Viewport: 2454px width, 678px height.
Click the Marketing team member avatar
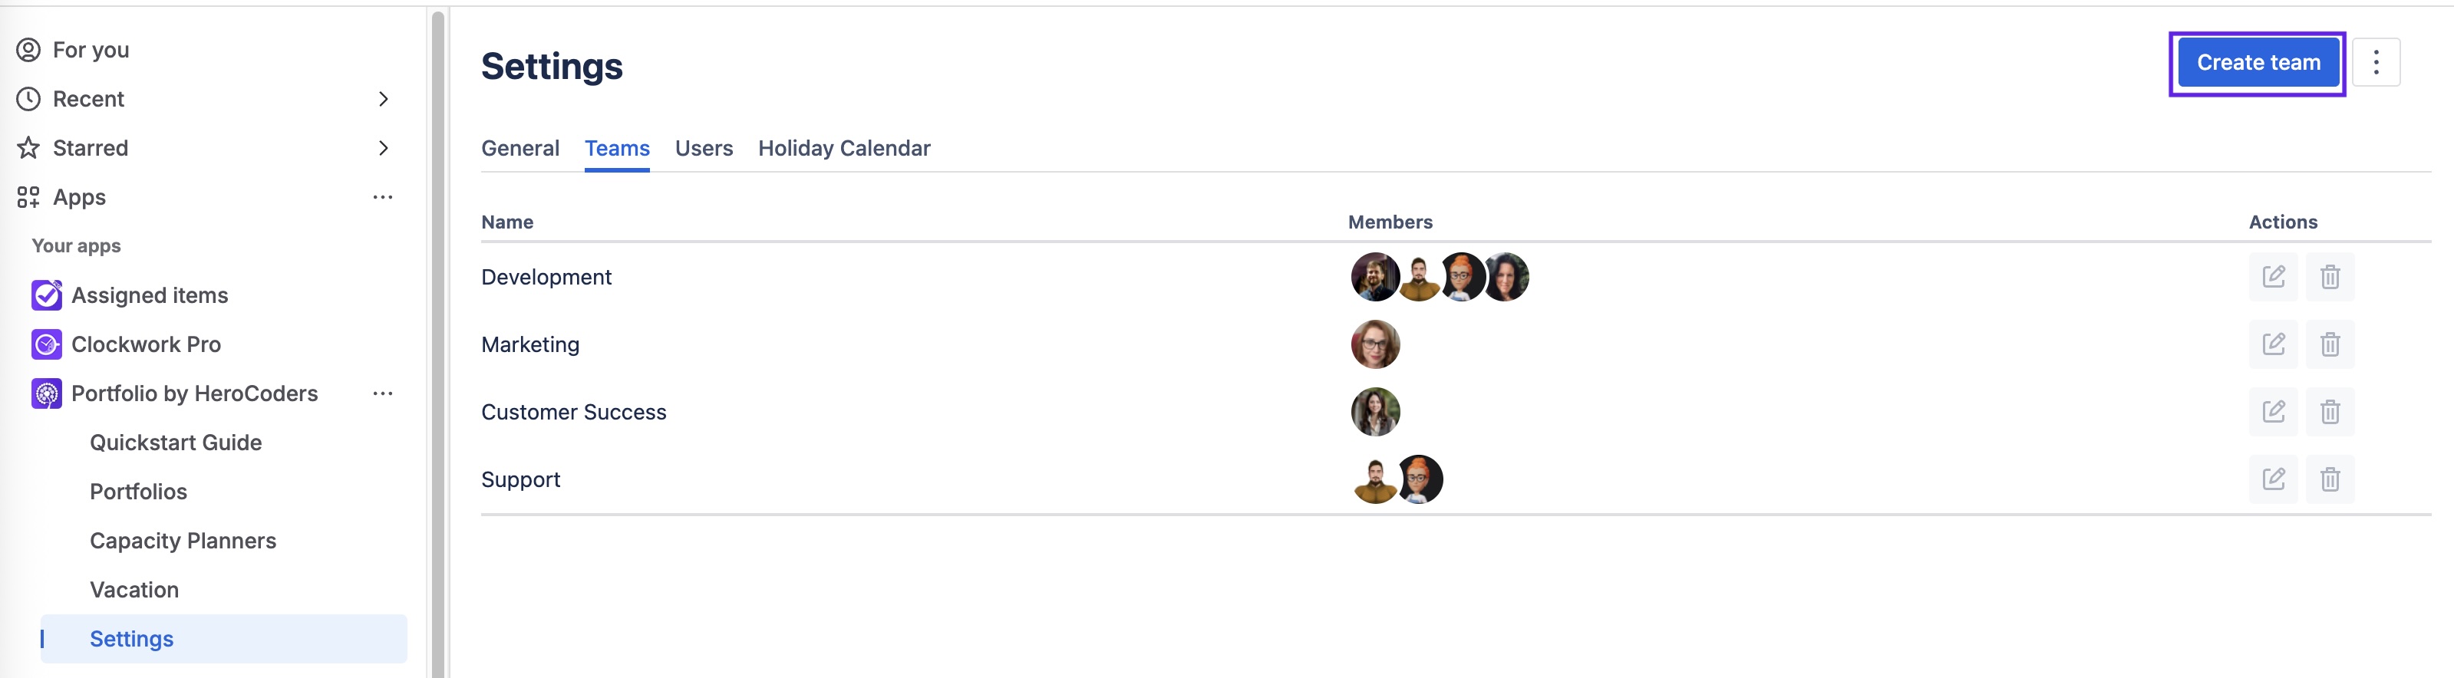tap(1374, 344)
